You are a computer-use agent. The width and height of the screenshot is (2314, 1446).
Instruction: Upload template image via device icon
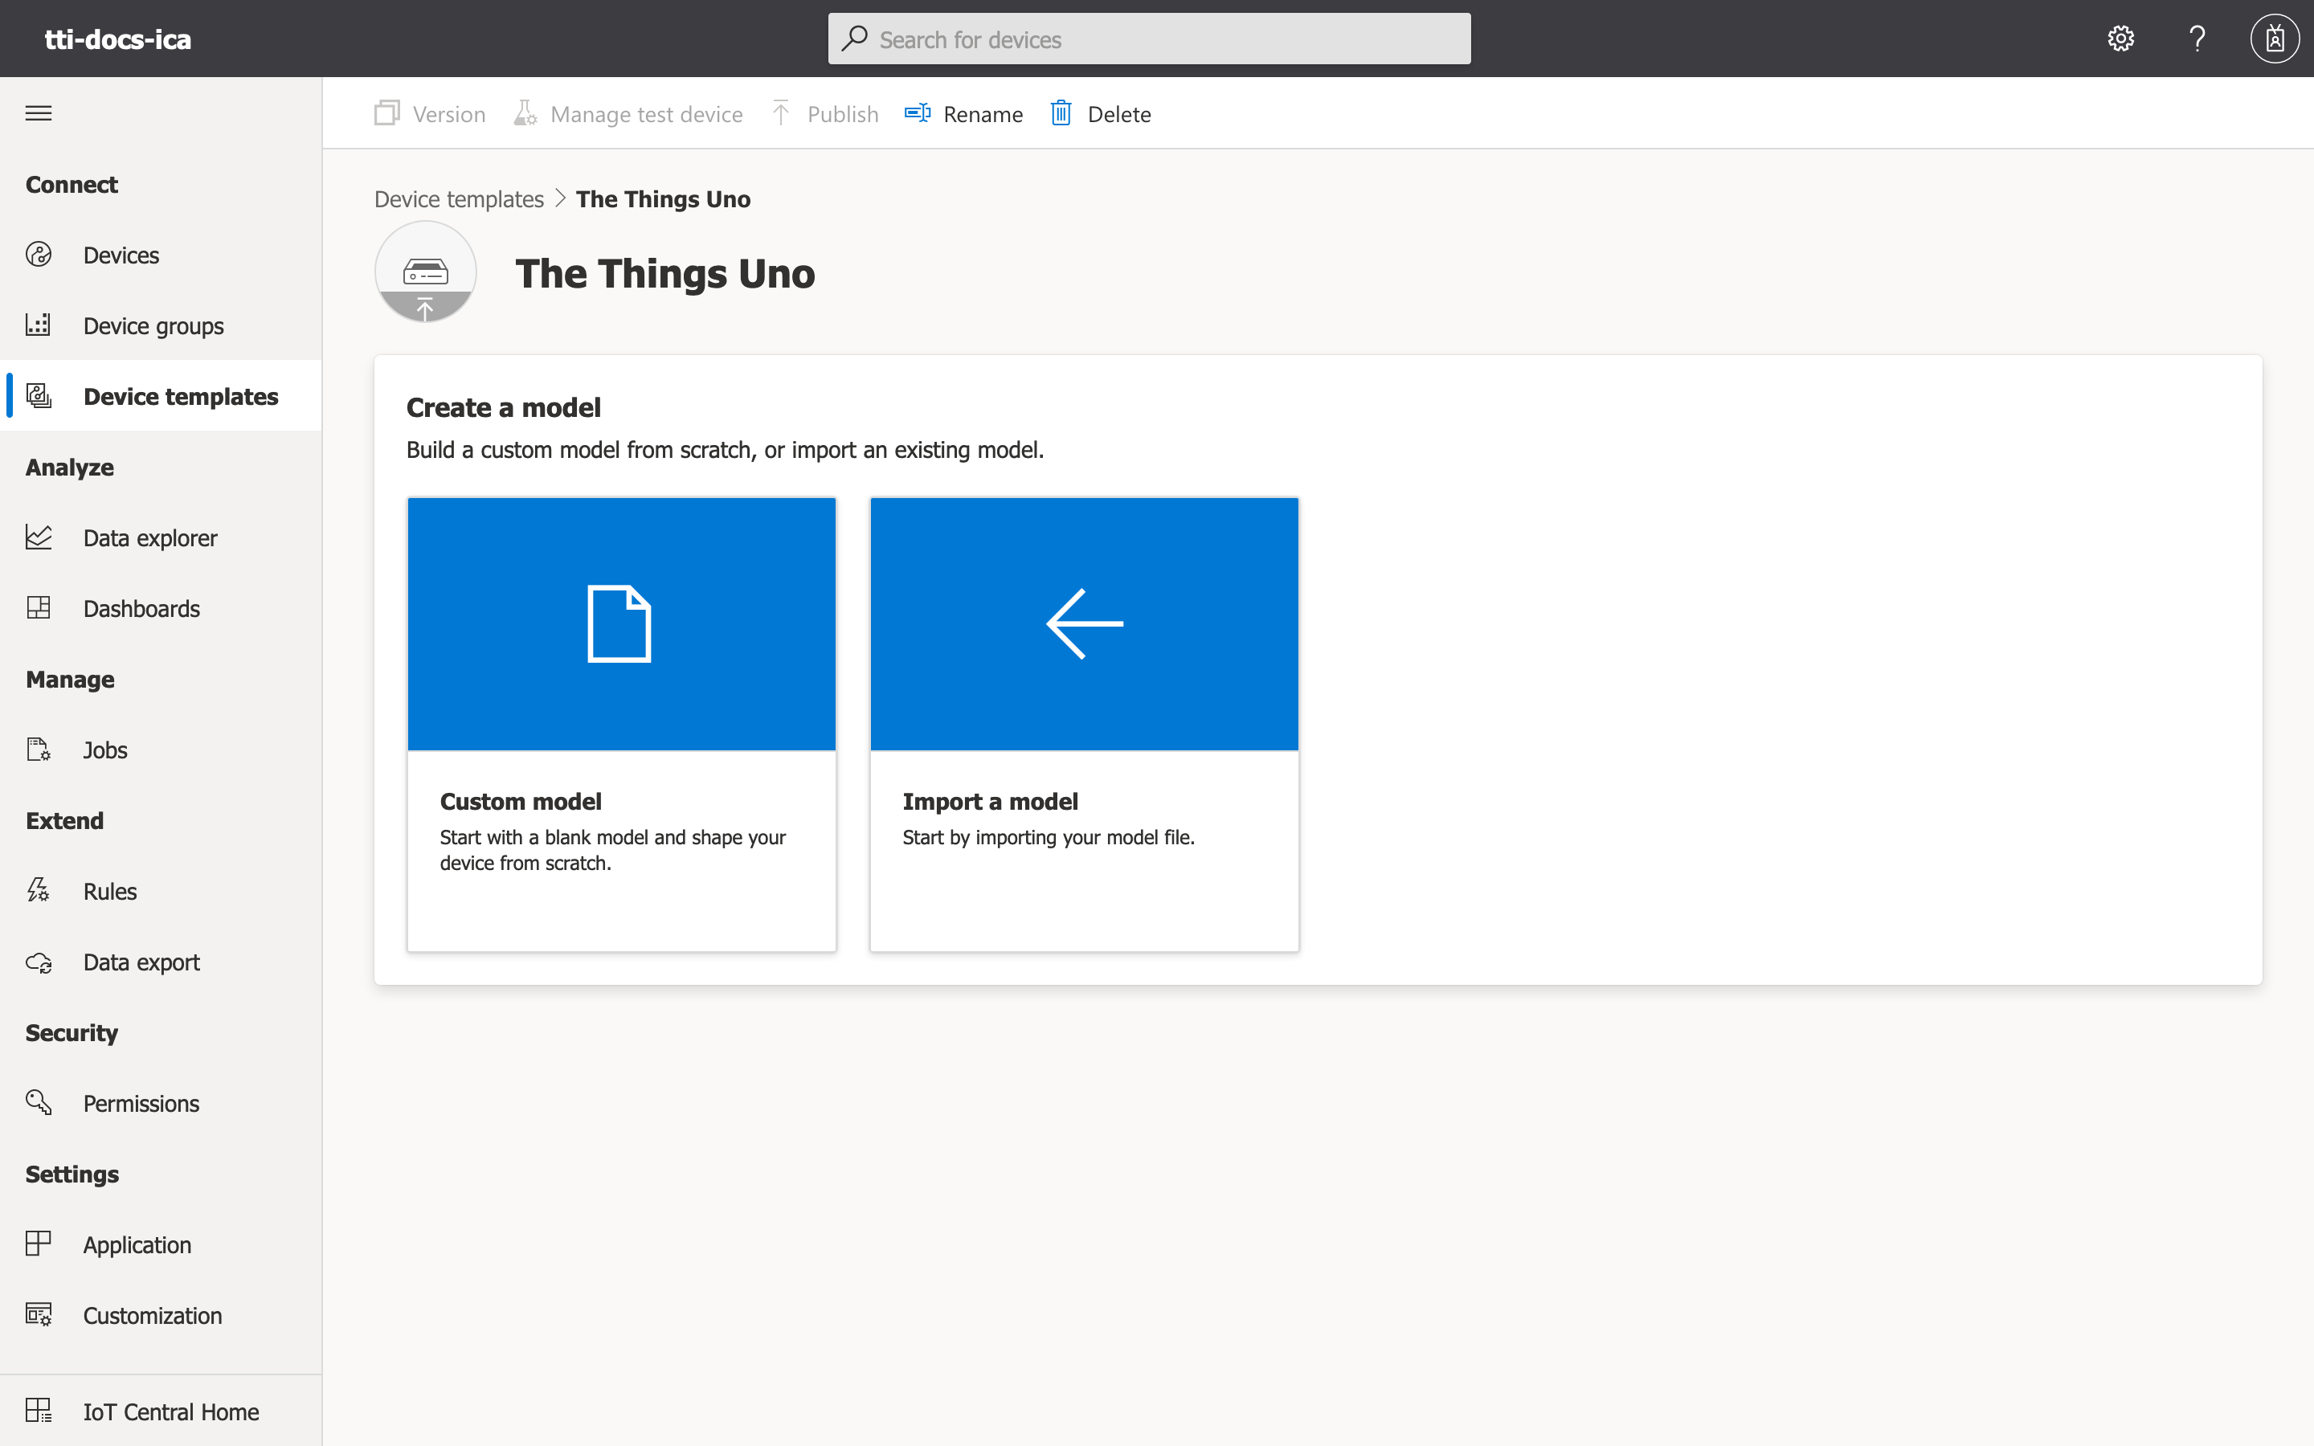click(426, 272)
